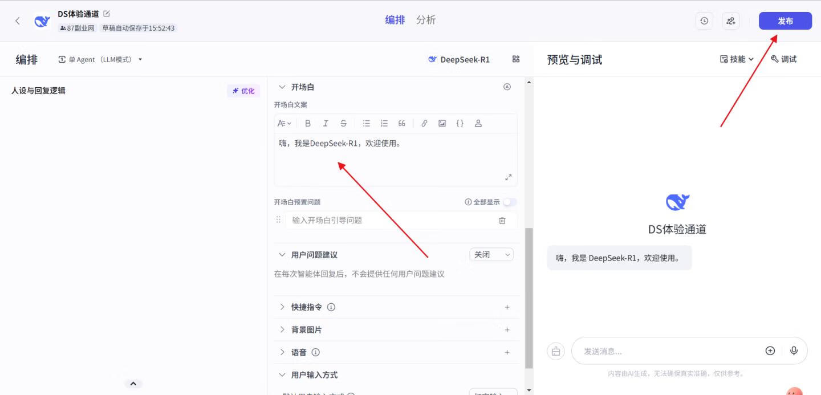Screen dimensions: 821x395
Task: Toggle bold formatting in the opening message editor
Action: click(x=308, y=123)
